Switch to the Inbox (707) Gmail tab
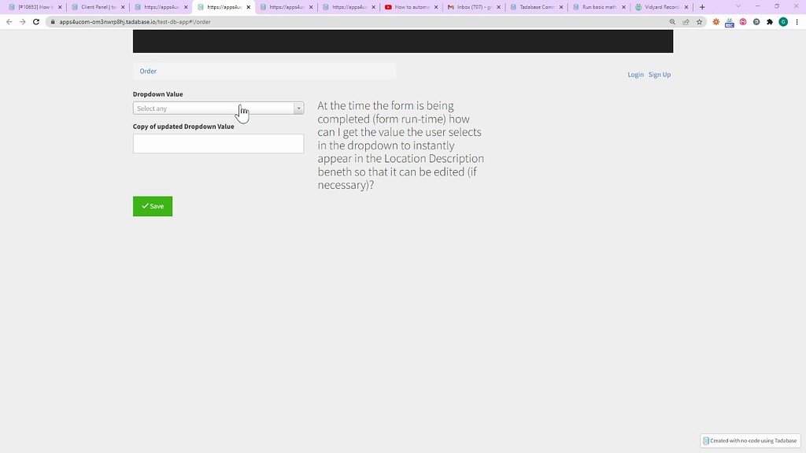 point(472,6)
